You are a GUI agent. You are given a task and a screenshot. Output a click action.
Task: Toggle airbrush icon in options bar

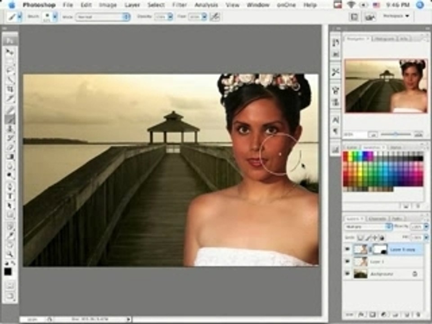(215, 17)
